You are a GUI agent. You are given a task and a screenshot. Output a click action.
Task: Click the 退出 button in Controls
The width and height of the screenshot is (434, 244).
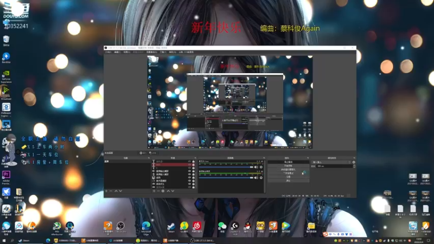[288, 181]
